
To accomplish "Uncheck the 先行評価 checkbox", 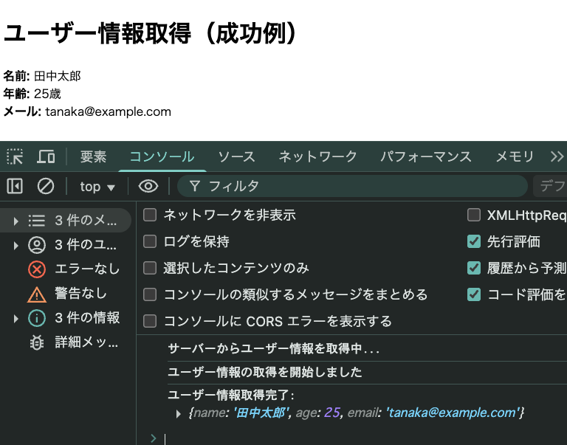I will click(x=474, y=241).
